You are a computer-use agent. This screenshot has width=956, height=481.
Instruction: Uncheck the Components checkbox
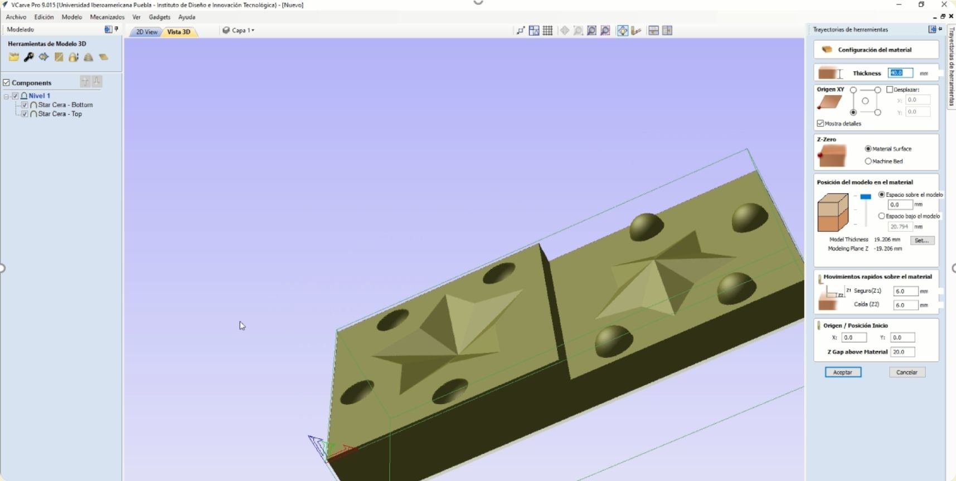[7, 82]
